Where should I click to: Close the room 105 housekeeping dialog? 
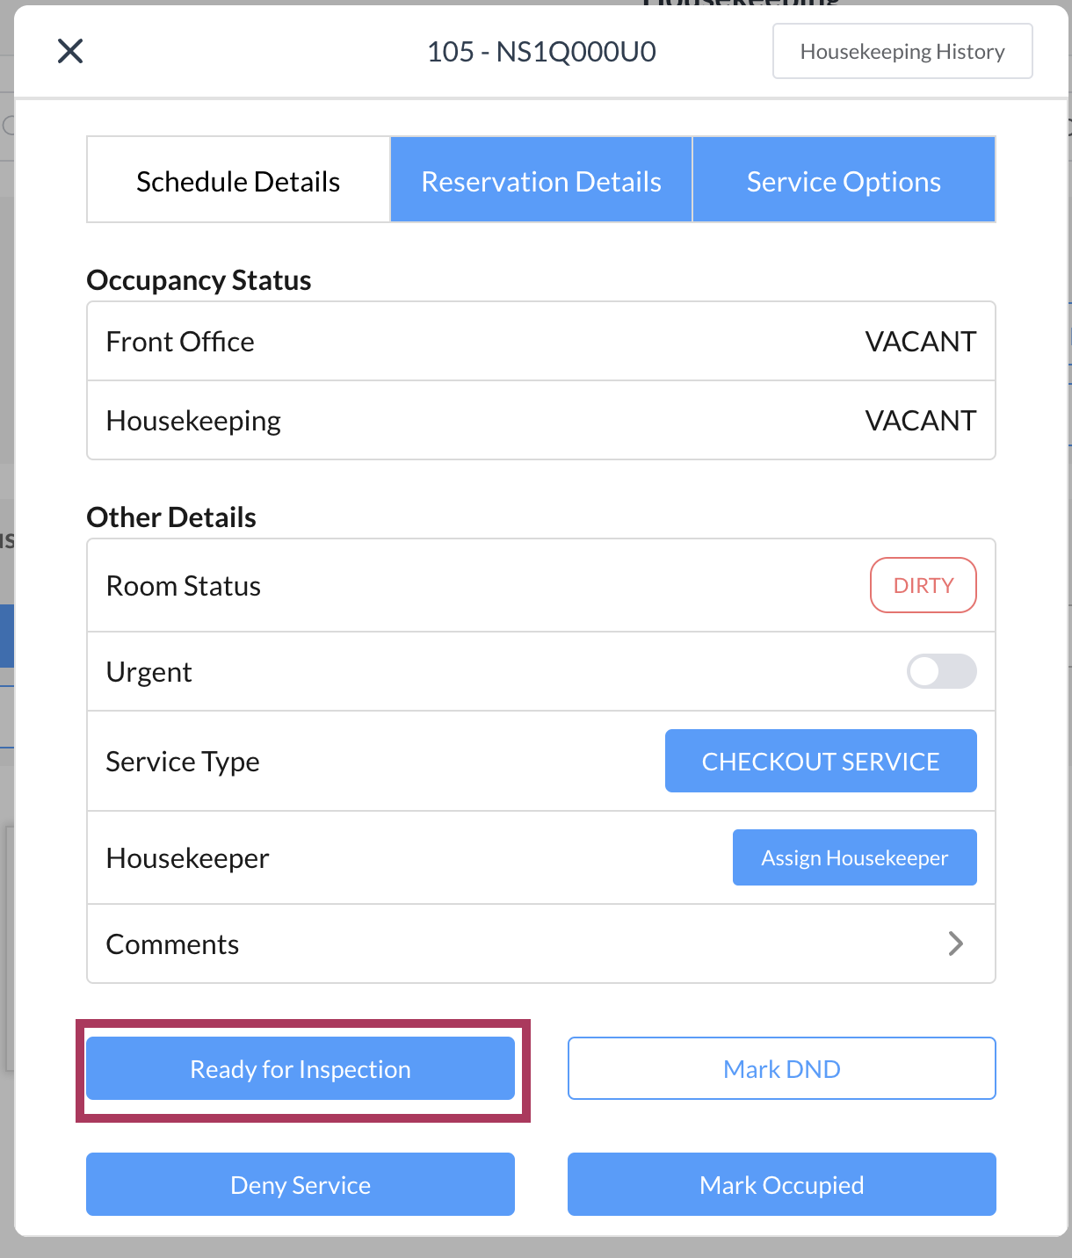(x=70, y=51)
